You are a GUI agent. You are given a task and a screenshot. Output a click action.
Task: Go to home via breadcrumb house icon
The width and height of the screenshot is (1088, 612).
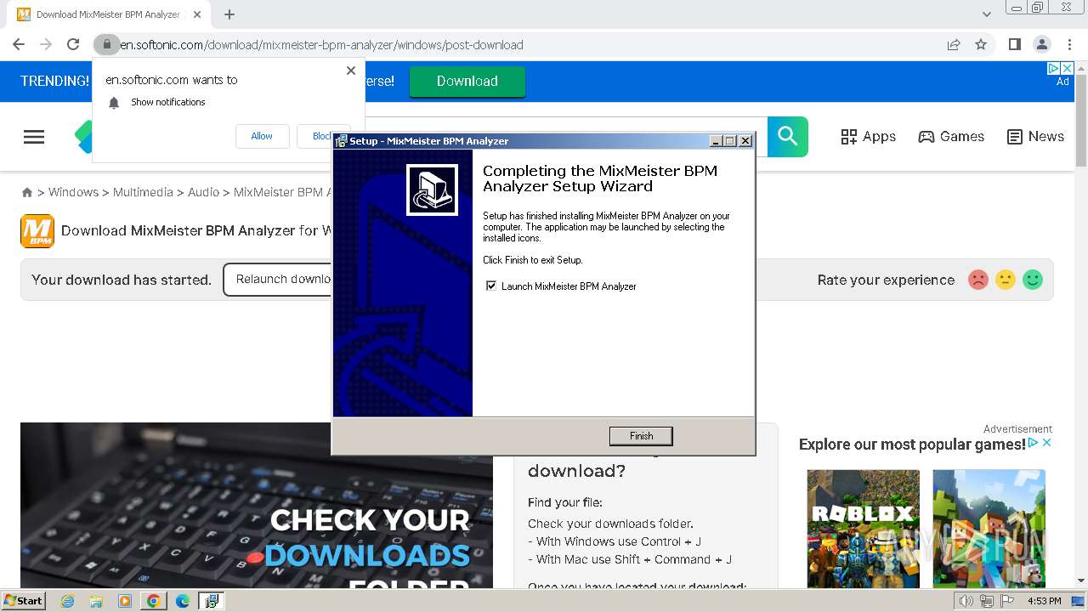[27, 192]
